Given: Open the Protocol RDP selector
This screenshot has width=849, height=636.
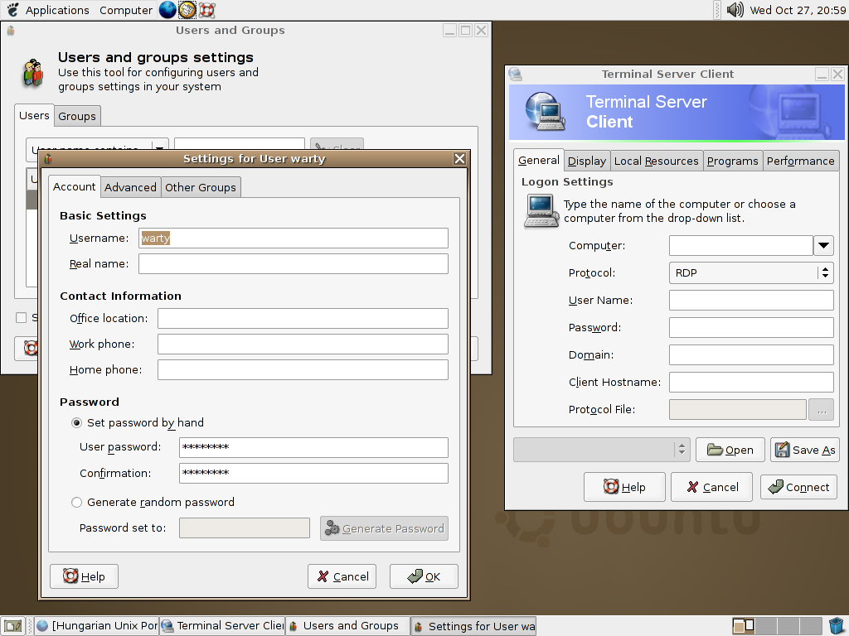Looking at the screenshot, I should point(751,273).
